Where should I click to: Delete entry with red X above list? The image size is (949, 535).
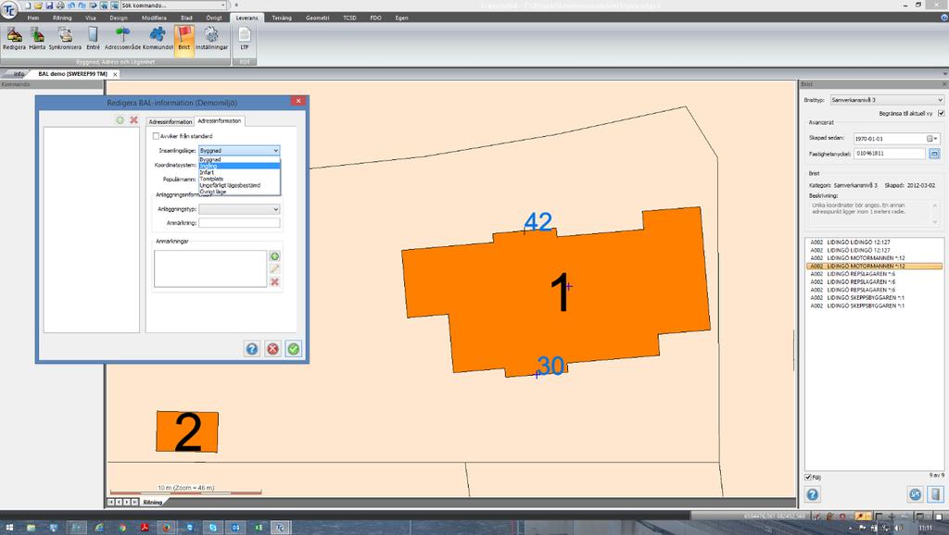click(x=133, y=120)
